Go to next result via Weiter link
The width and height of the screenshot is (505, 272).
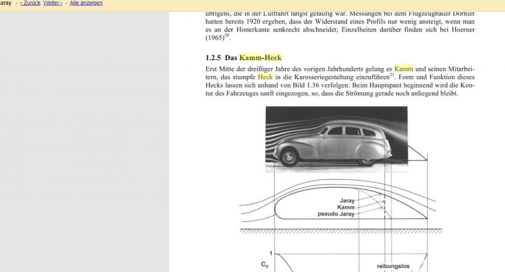coord(53,3)
